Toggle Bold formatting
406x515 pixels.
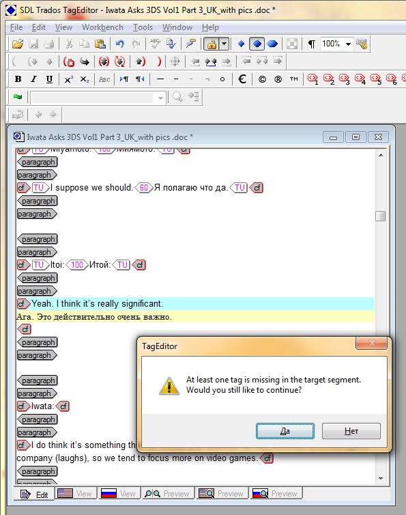point(18,79)
